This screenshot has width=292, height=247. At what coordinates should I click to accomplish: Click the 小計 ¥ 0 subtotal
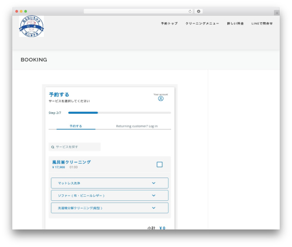157,228
